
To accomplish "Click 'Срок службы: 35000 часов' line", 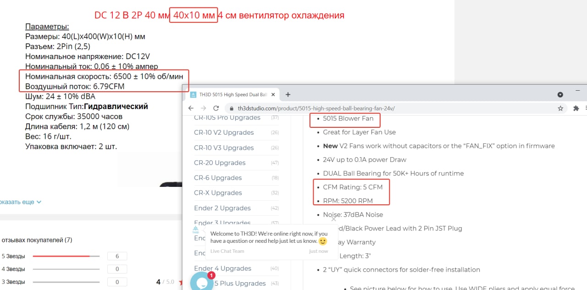I will pyautogui.click(x=74, y=116).
